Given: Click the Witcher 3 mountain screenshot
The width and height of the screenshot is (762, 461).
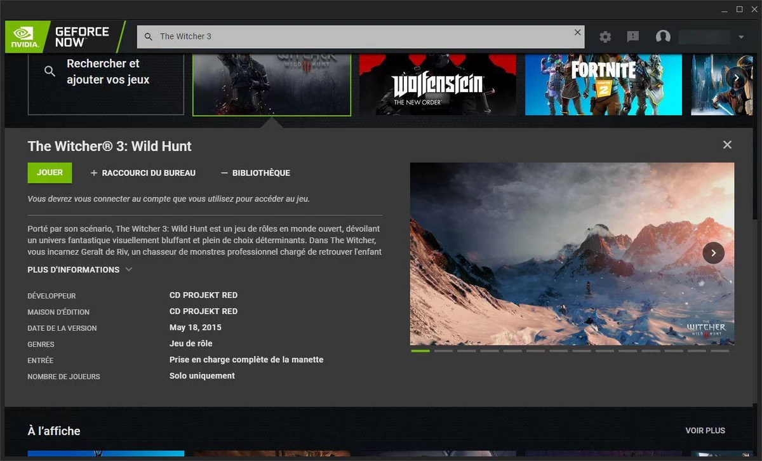Looking at the screenshot, I should pos(572,254).
